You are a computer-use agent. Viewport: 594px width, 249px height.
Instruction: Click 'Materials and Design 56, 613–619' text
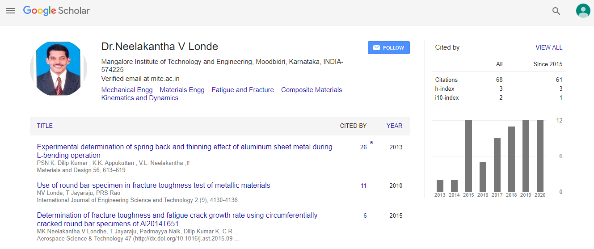tap(81, 170)
